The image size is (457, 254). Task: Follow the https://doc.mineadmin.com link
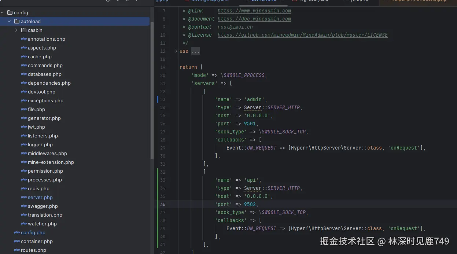tap(254, 19)
